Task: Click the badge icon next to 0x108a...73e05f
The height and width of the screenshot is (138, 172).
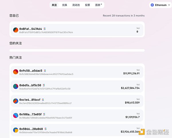Action: tap(44, 114)
